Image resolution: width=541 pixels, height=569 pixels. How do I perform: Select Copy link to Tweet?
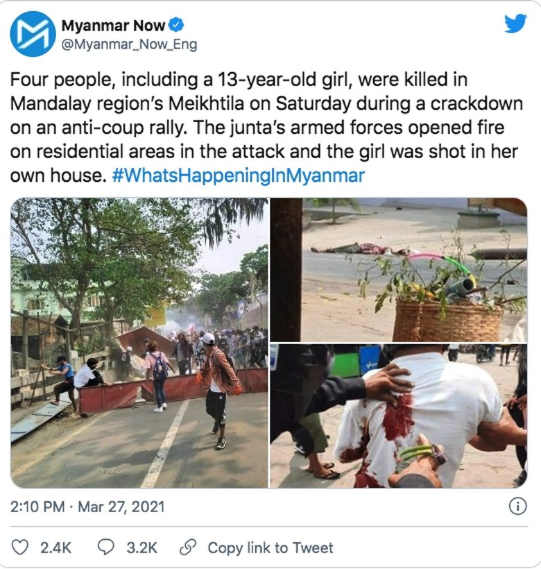(x=270, y=547)
